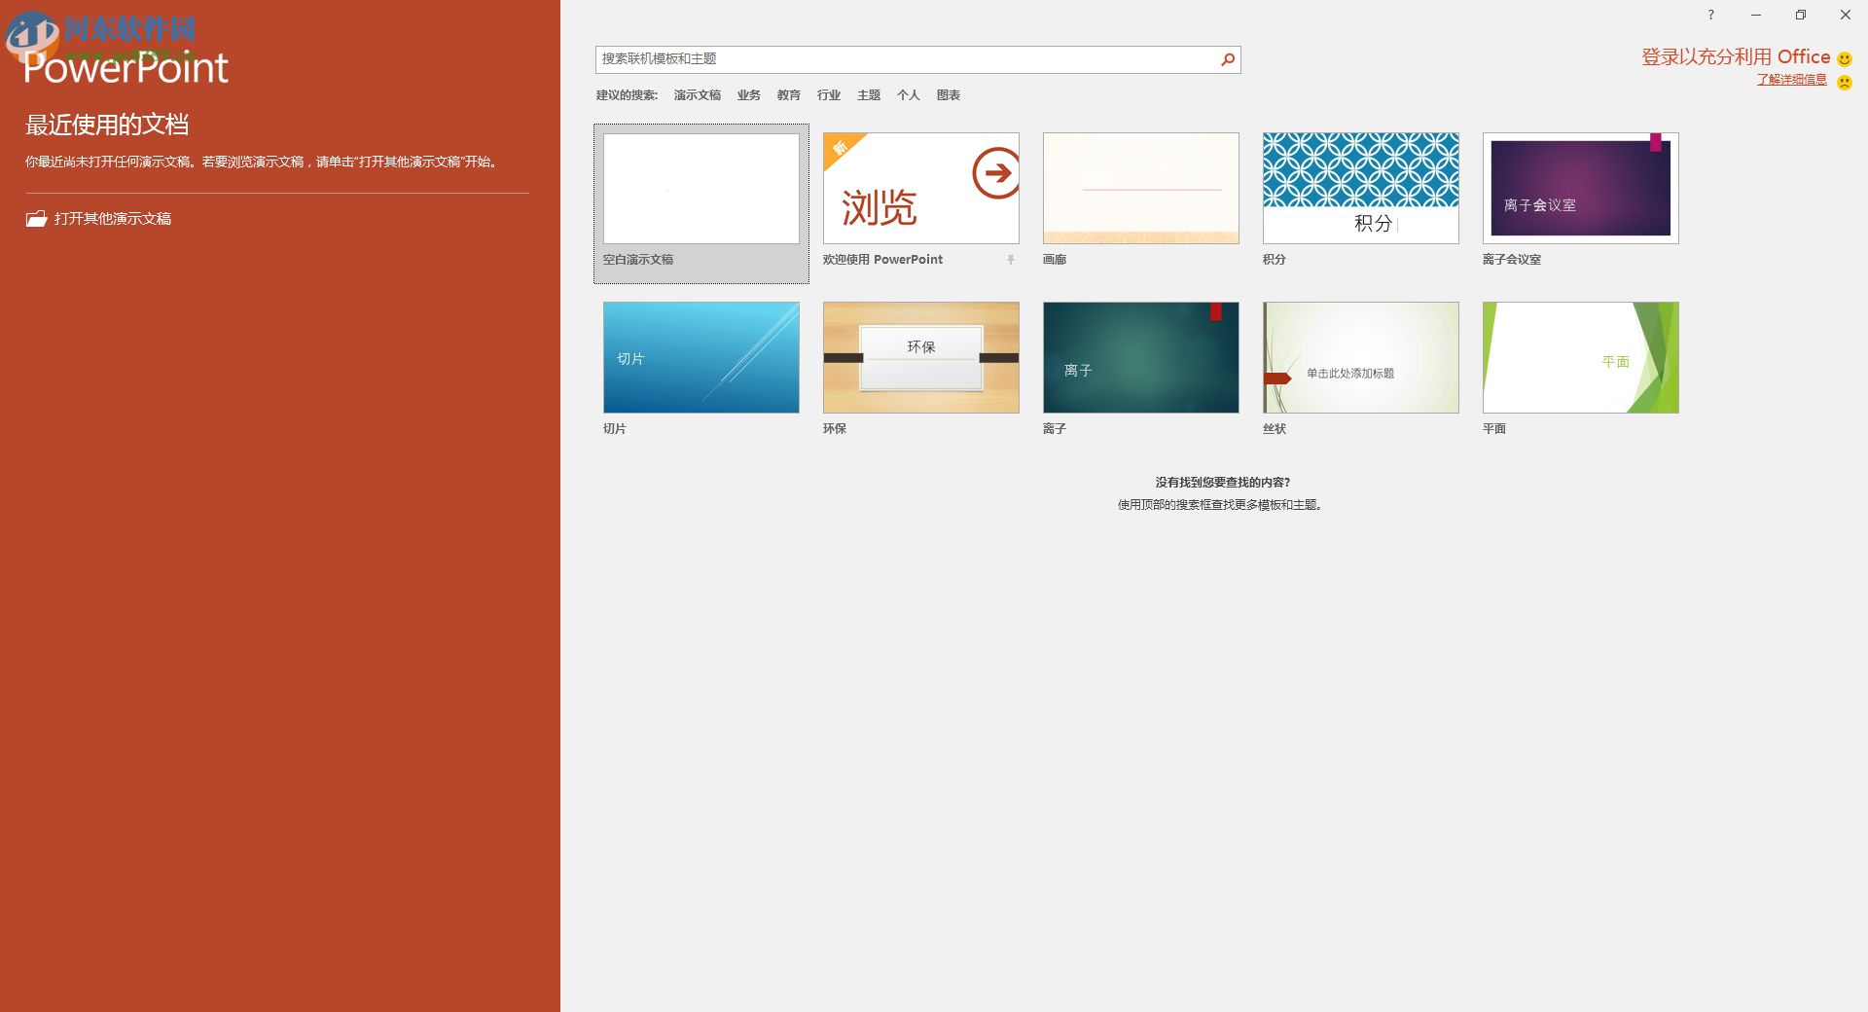Pin the 欢迎使用 PowerPoint template
This screenshot has height=1012, width=1868.
[1010, 259]
